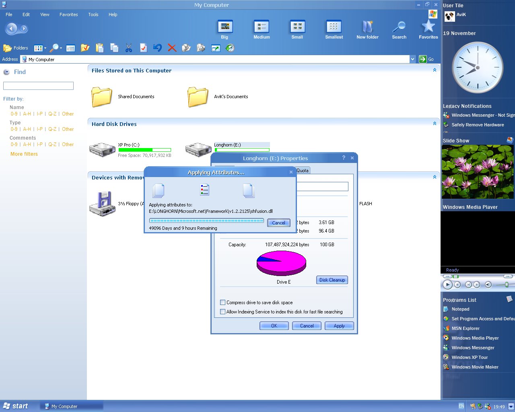The height and width of the screenshot is (412, 515).
Task: Click the Go button
Action: tap(426, 59)
